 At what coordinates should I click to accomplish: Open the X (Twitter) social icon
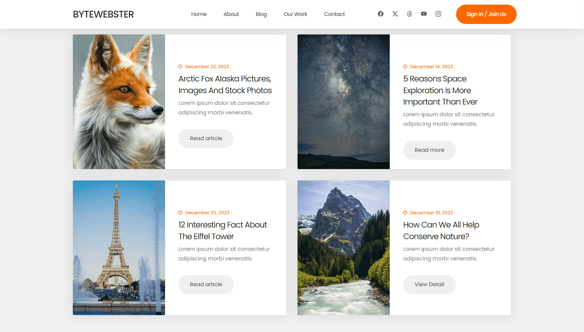pos(395,14)
